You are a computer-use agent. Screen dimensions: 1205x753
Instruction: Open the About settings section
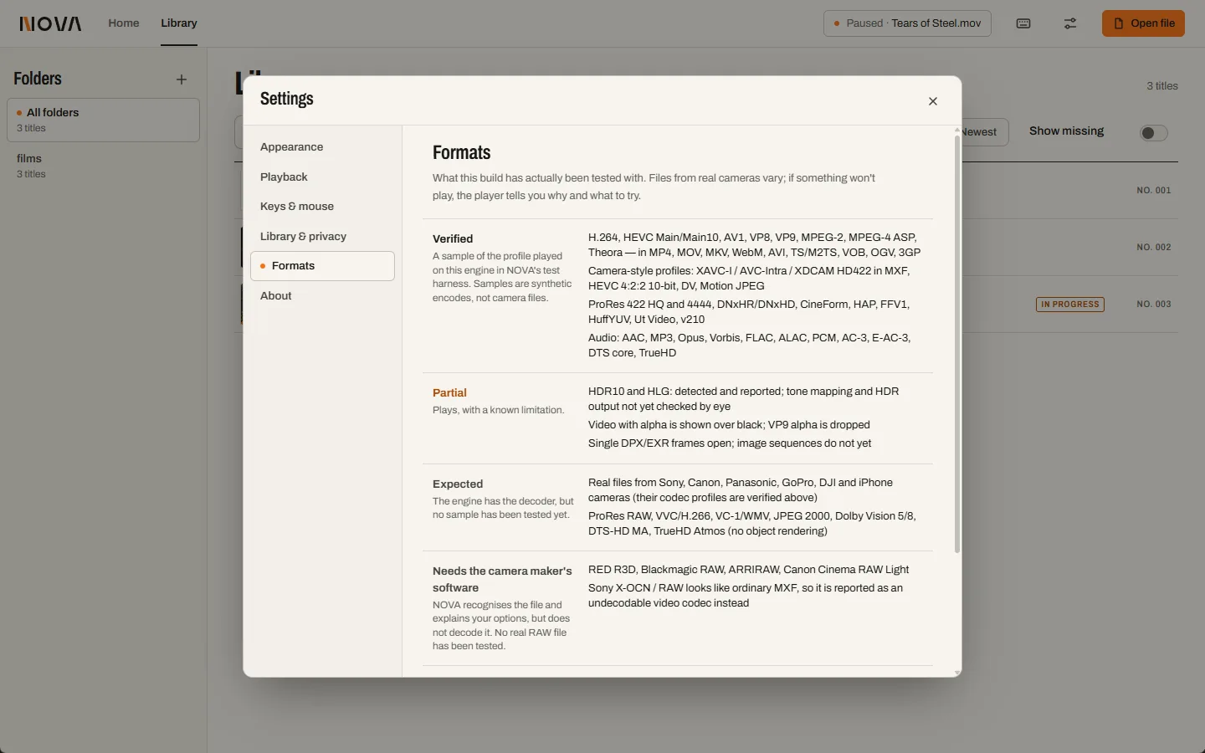coord(322,296)
